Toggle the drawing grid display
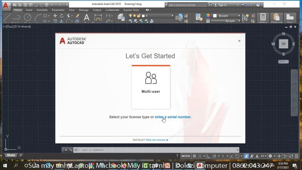This screenshot has width=302, height=170. pos(194,156)
